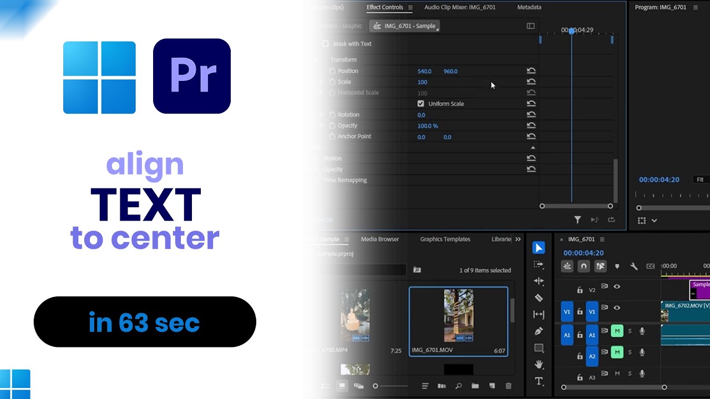Toggle Snap magnet in timeline
This screenshot has height=399, width=710.
(x=584, y=267)
